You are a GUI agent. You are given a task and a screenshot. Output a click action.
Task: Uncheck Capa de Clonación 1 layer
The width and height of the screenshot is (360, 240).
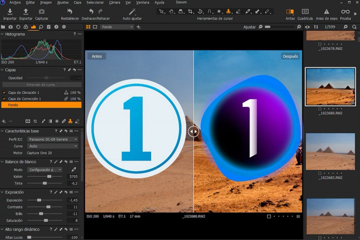pyautogui.click(x=4, y=93)
